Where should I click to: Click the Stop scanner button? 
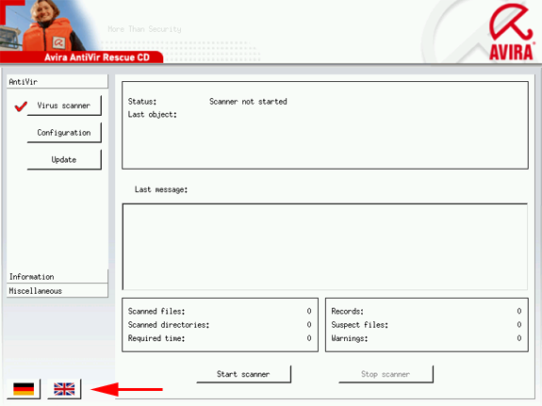(x=386, y=374)
